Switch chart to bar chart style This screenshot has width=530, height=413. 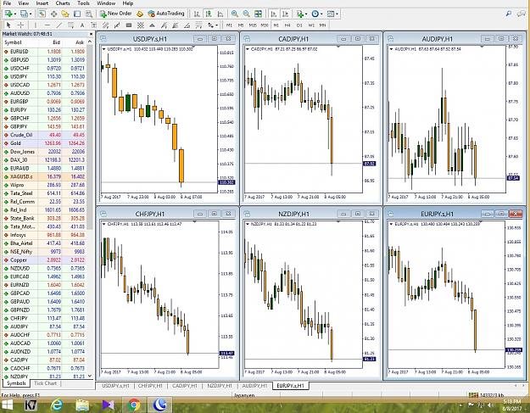point(197,14)
